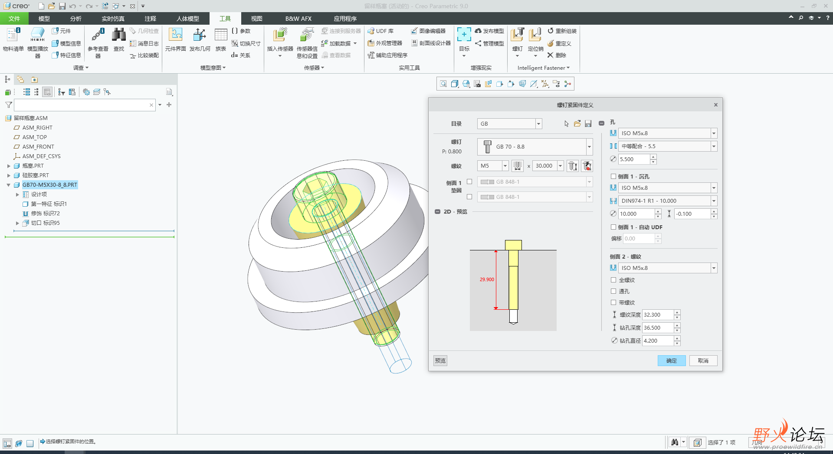Open the Intelligent Fastener group menu
The width and height of the screenshot is (833, 454).
(544, 68)
